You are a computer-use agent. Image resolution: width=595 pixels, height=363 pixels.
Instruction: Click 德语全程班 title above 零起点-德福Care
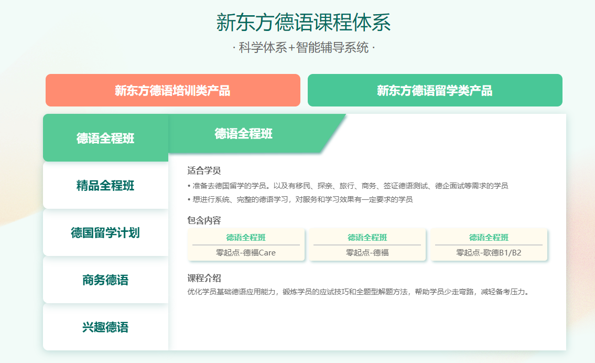coord(246,238)
